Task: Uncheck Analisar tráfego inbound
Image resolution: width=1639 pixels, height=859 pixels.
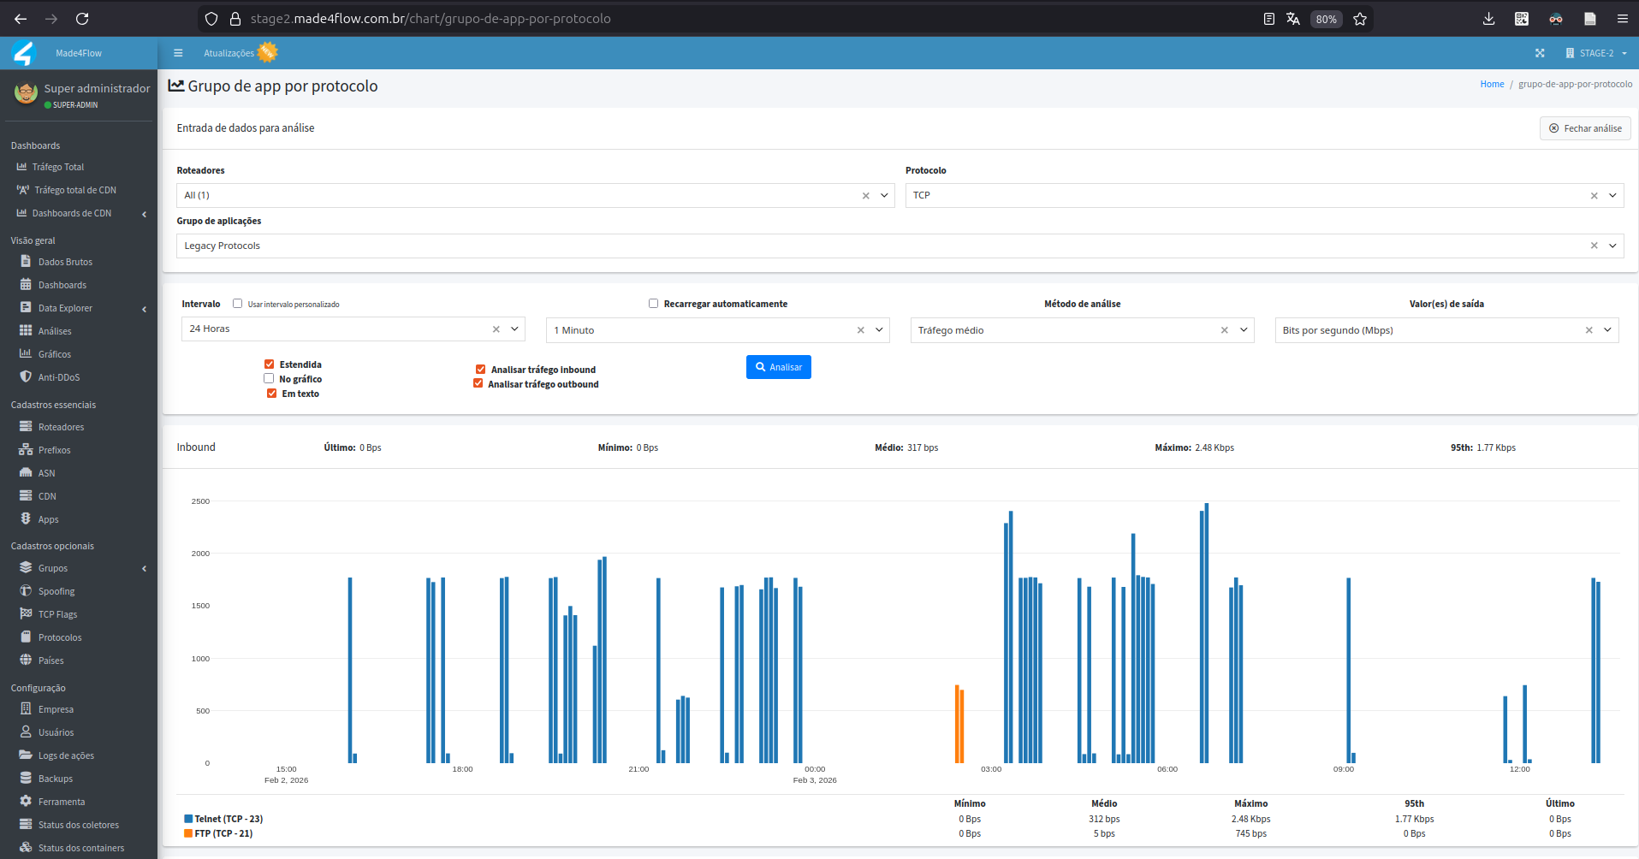Action: [480, 369]
